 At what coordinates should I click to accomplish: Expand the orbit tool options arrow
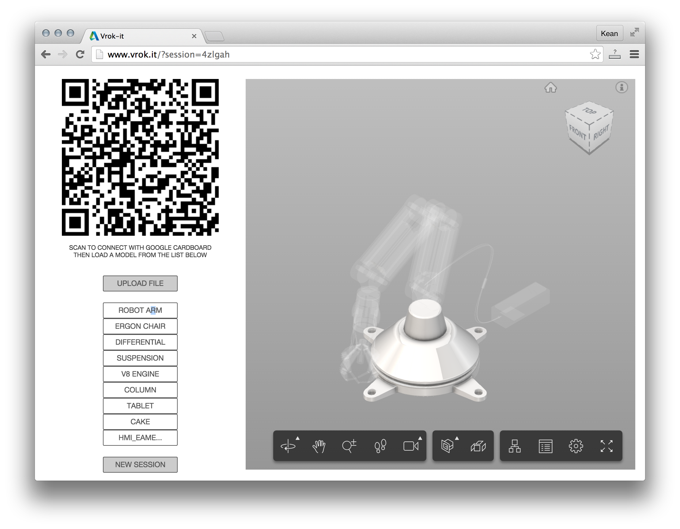(298, 438)
